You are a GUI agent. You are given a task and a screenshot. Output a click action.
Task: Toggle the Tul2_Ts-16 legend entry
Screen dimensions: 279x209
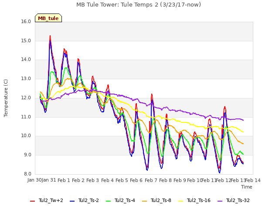[x=194, y=200]
